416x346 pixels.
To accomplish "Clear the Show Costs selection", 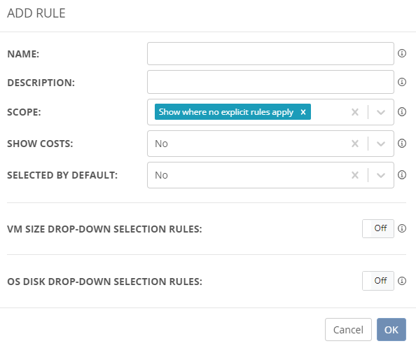I will click(x=354, y=144).
